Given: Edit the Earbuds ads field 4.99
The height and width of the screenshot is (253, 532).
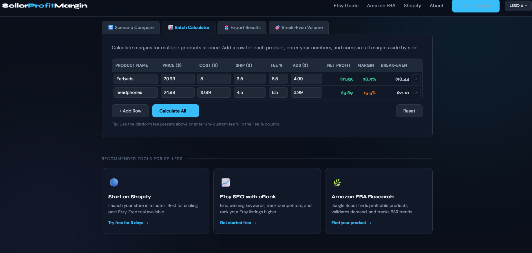Looking at the screenshot, I should click(x=306, y=79).
